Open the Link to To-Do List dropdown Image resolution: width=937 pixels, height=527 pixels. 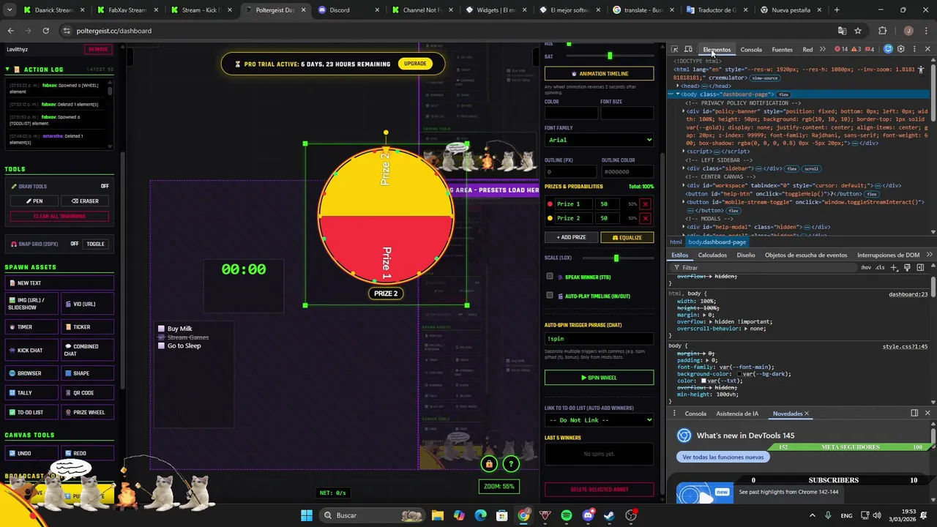click(x=599, y=420)
